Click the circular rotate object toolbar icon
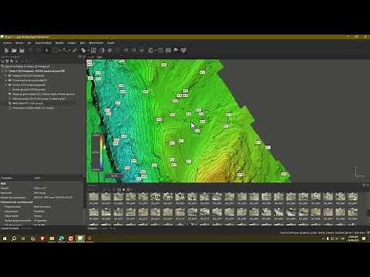370x277 pixels. (102, 50)
